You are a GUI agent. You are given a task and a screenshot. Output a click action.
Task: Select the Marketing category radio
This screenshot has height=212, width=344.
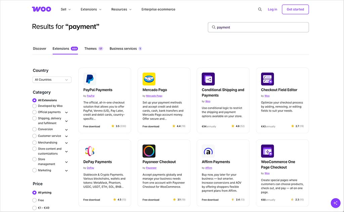[35, 170]
